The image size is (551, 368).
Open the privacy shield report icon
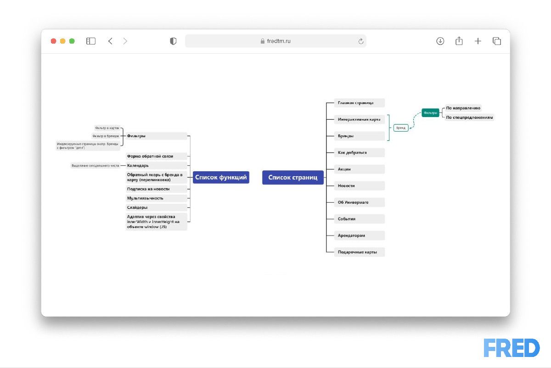coord(173,41)
